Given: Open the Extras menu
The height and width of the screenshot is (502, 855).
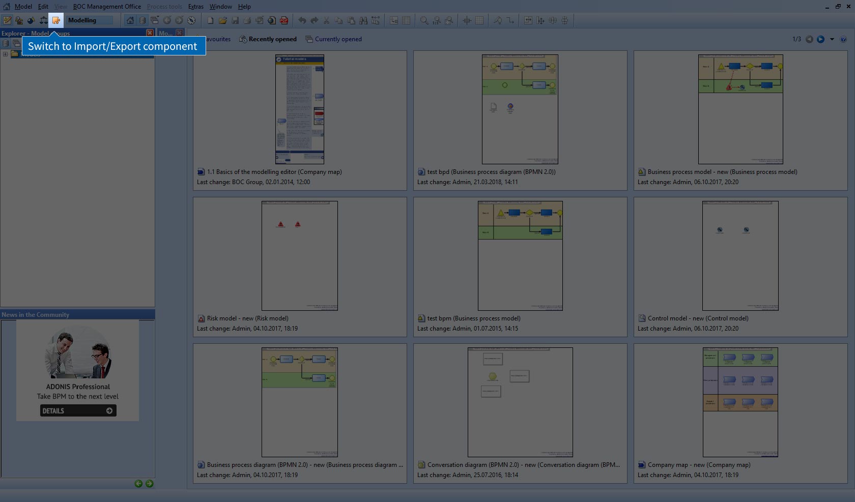Looking at the screenshot, I should click(195, 7).
